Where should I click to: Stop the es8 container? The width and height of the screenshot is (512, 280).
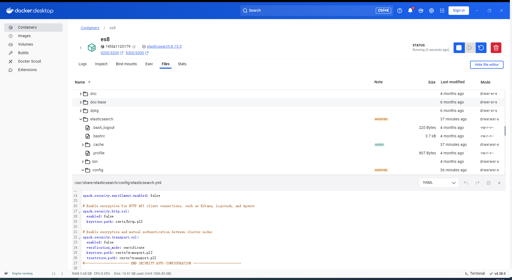[x=459, y=48]
